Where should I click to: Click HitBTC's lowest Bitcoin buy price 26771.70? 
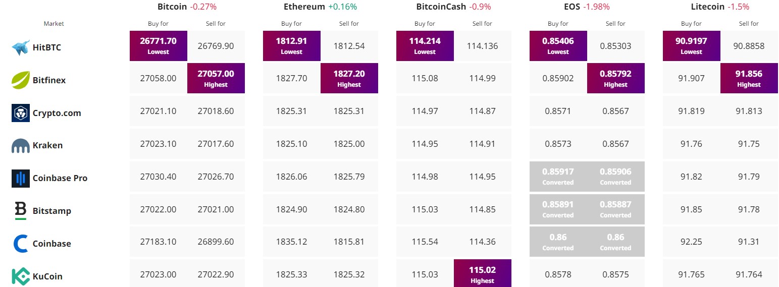[x=159, y=46]
